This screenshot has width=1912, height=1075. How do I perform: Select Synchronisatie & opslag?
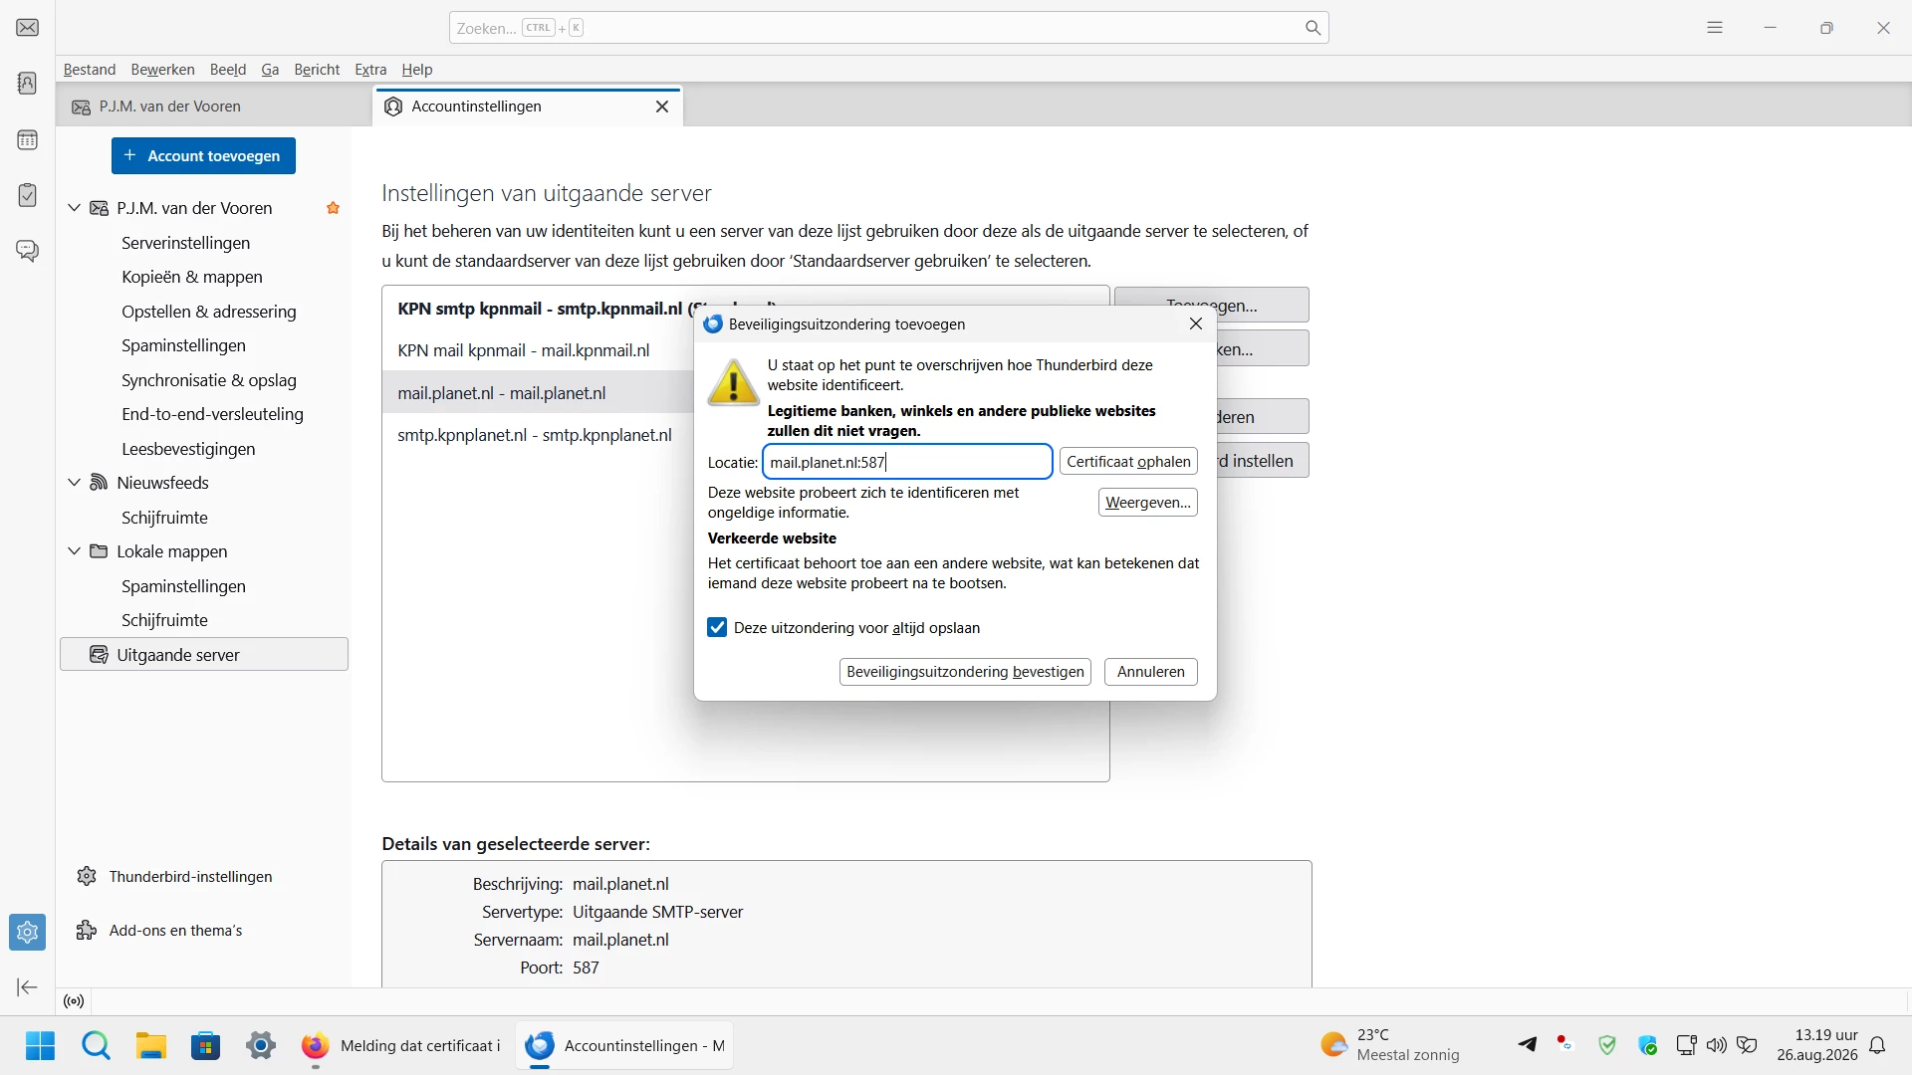pos(209,380)
